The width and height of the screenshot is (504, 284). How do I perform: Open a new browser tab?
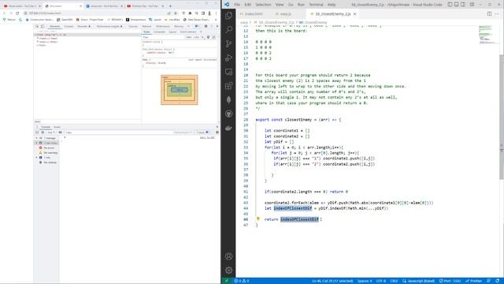[170, 6]
